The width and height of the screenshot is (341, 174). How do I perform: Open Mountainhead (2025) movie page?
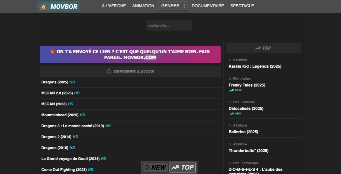pyautogui.click(x=60, y=115)
